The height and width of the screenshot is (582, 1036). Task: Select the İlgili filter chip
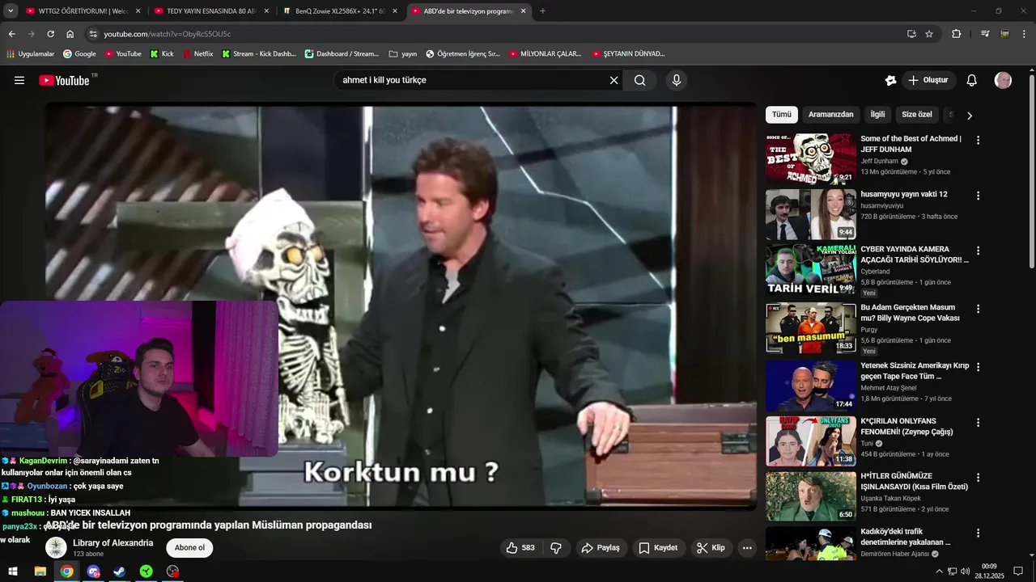[x=877, y=115]
